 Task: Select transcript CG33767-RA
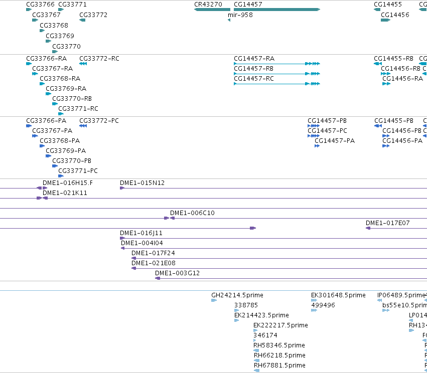click(x=52, y=69)
